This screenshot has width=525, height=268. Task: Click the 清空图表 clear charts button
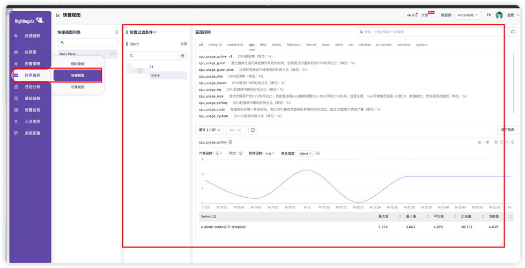(x=507, y=130)
